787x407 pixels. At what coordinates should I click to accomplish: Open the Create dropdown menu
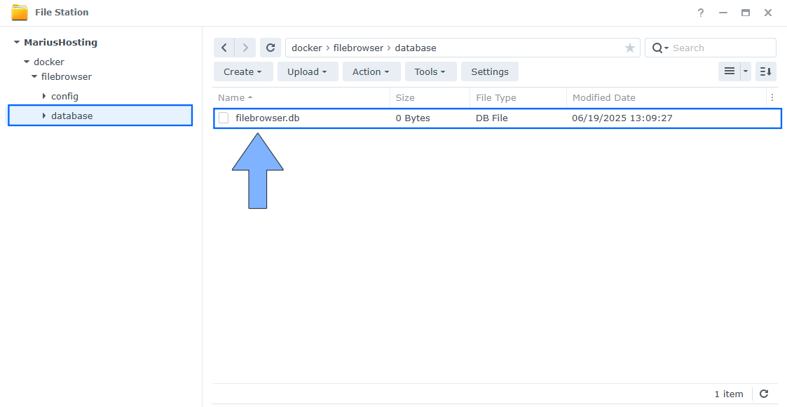[x=243, y=71]
